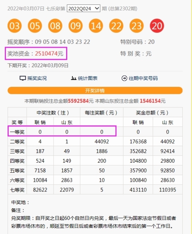Screen dimensions: 192x234
Task: Click the Shandong sales amount 1546154
Action: pos(150,101)
